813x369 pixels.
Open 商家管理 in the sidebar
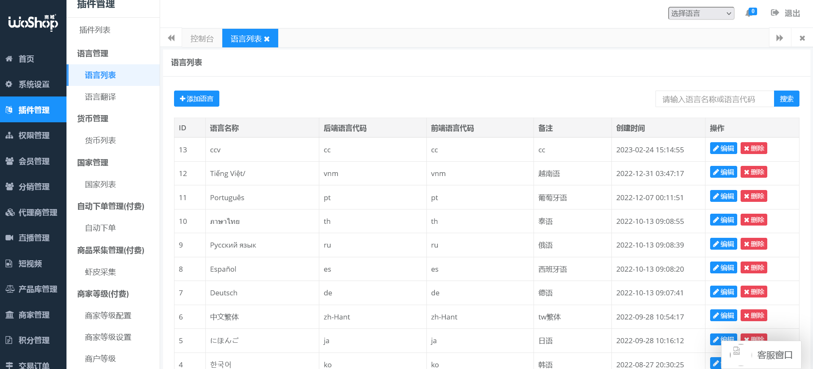pos(34,315)
